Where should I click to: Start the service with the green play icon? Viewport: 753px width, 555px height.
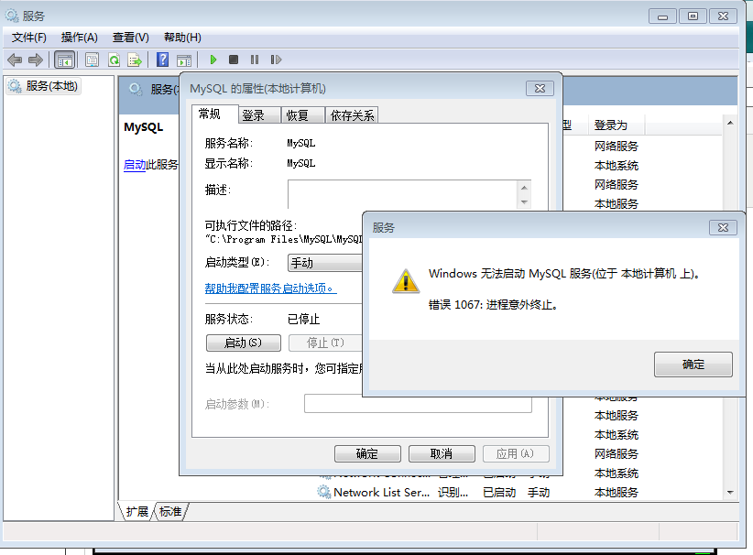pos(213,59)
